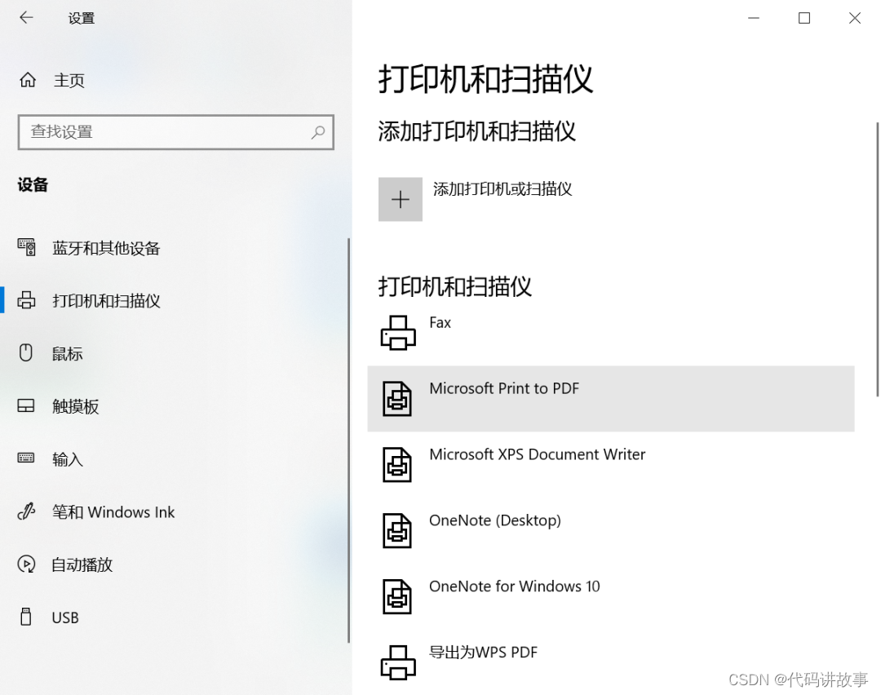The height and width of the screenshot is (695, 881).
Task: Open 自动播放 label
Action: 82,564
